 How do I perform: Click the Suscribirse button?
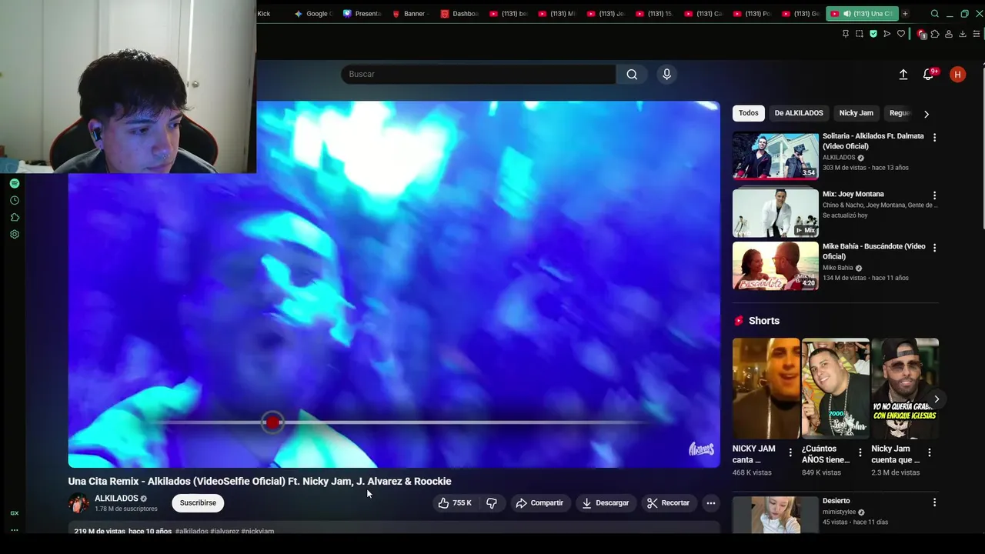(198, 502)
